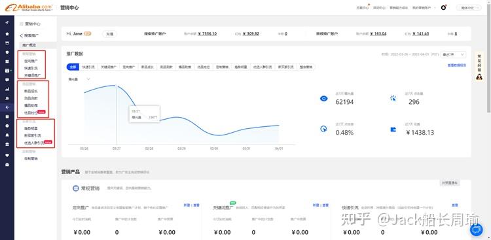
Task: Open the bag icon at rail bottom
Action: pyautogui.click(x=7, y=165)
